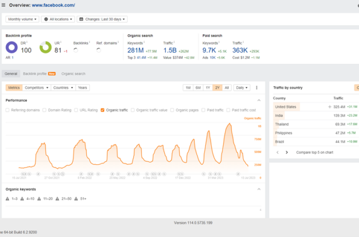
Task: Set chart range to 6M
Action: [198, 88]
